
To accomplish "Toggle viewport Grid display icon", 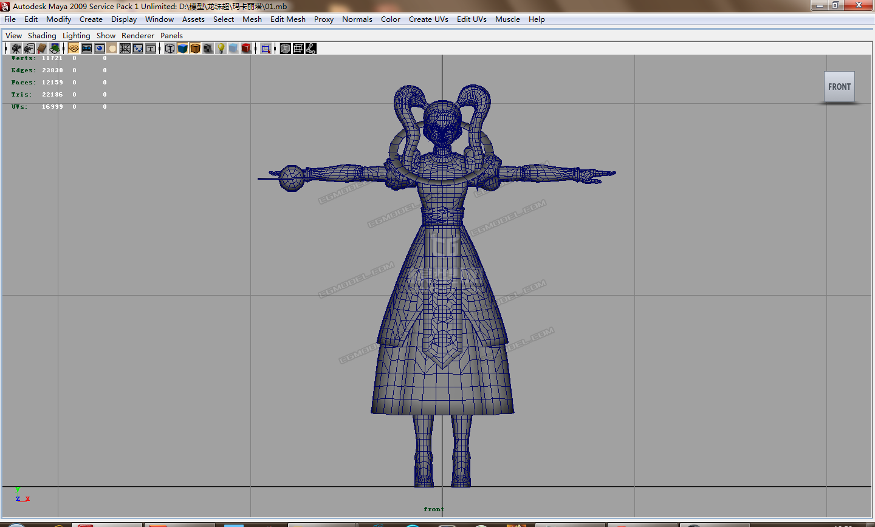I will pos(74,49).
